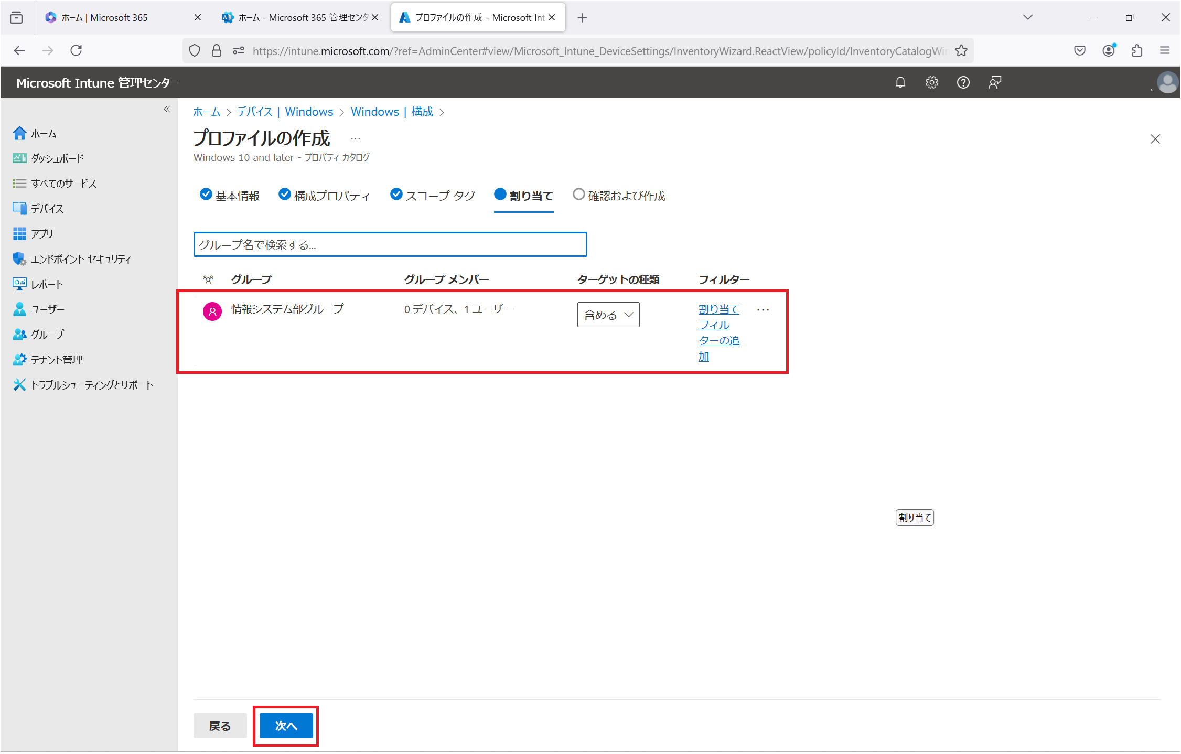Click the All services list icon

click(x=19, y=183)
